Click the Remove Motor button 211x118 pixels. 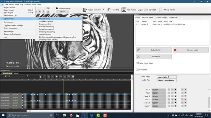click(191, 50)
